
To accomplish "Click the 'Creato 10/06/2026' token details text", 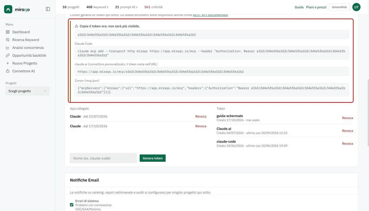I will pos(252,146).
